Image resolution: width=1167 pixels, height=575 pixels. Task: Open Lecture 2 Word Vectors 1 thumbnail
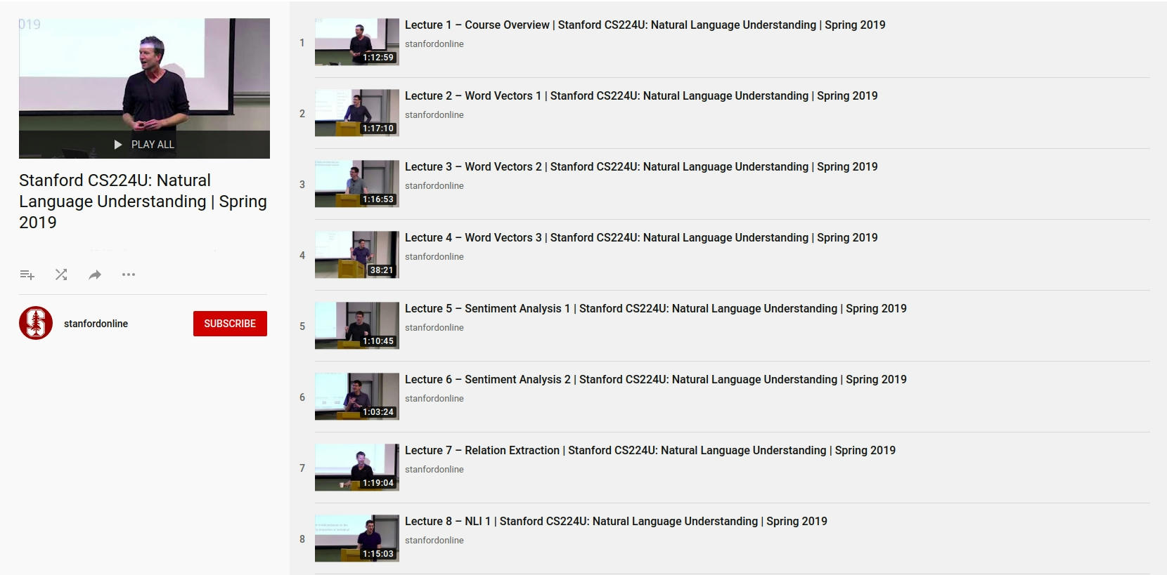(357, 113)
